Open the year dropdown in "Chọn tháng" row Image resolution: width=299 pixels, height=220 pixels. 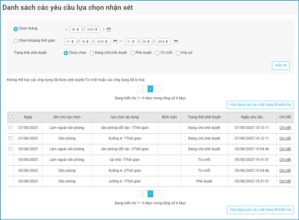[92, 30]
